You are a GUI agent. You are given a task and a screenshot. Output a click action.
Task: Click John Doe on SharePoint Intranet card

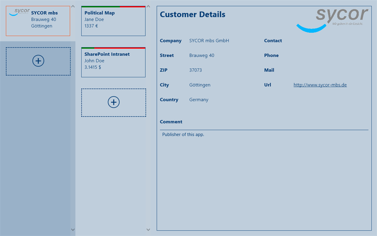coord(95,61)
